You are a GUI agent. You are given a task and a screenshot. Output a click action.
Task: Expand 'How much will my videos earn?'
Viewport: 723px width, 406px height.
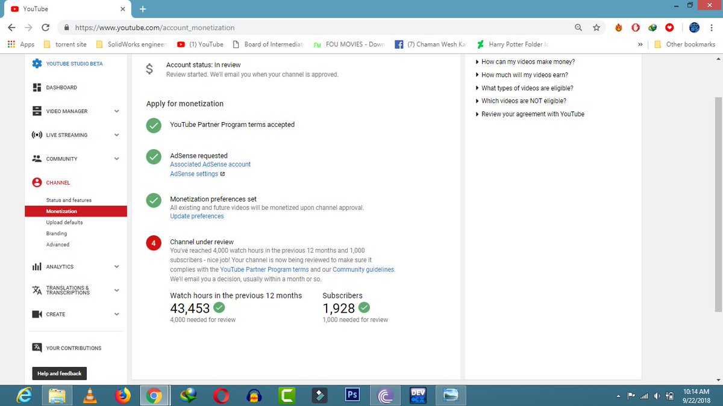(x=522, y=75)
